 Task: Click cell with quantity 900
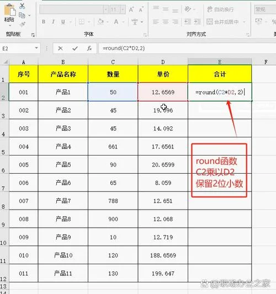[x=113, y=219]
